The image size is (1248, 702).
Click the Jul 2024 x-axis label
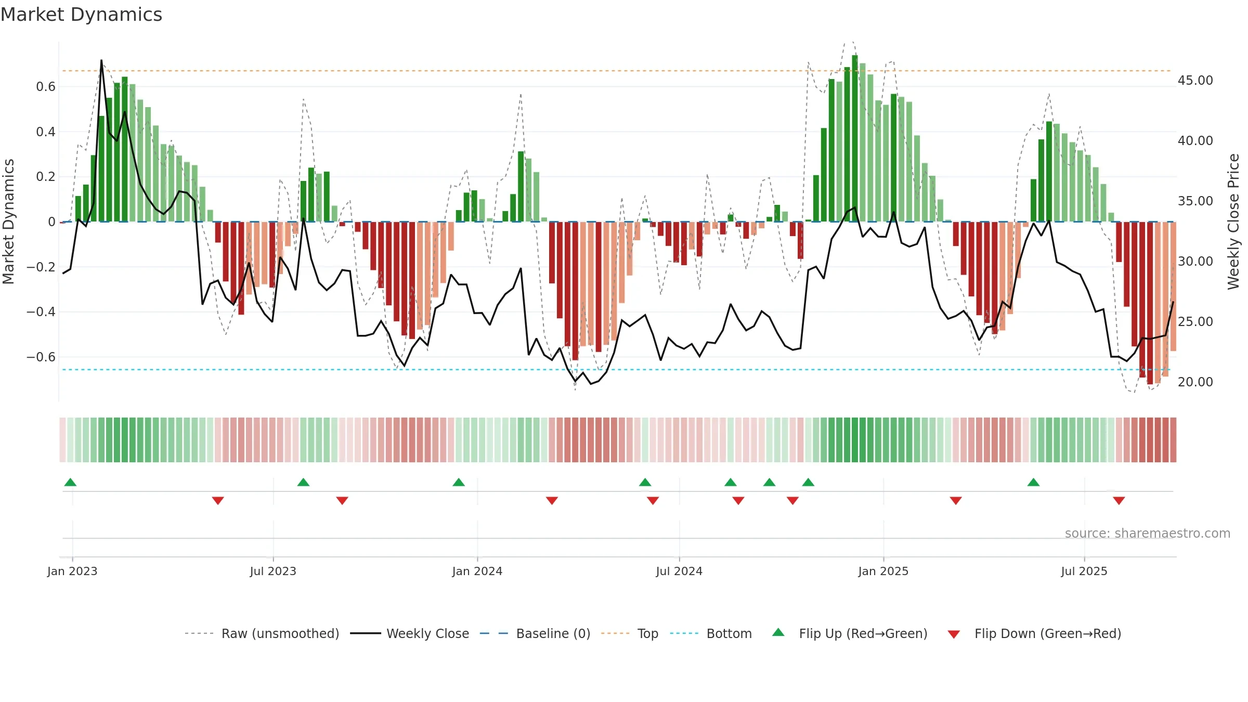[679, 571]
